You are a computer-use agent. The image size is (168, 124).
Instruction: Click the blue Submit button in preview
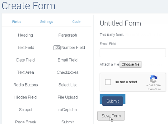click(x=113, y=101)
